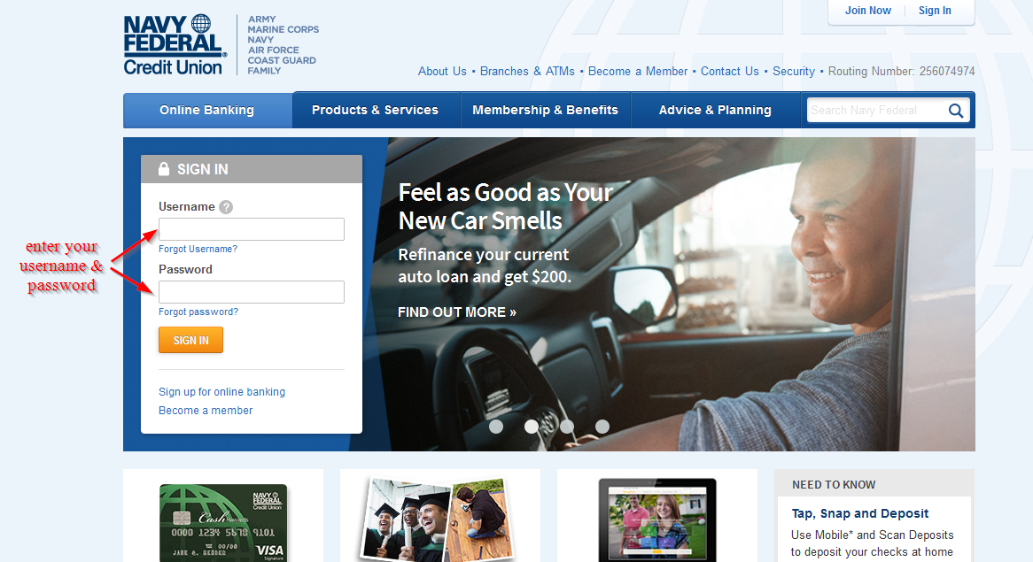Click the Username help question mark icon

tap(226, 206)
